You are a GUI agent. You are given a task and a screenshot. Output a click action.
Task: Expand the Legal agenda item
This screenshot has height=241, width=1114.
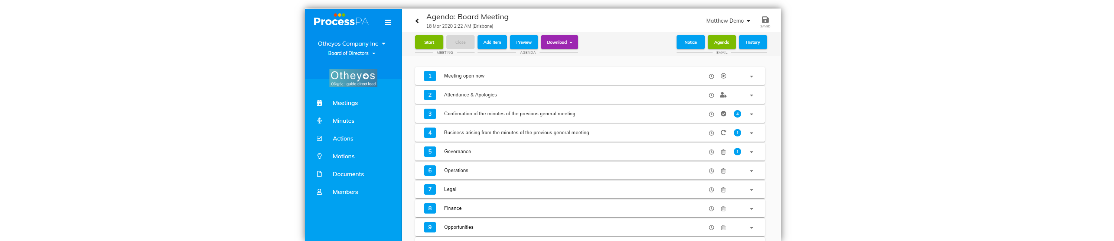[752, 190]
